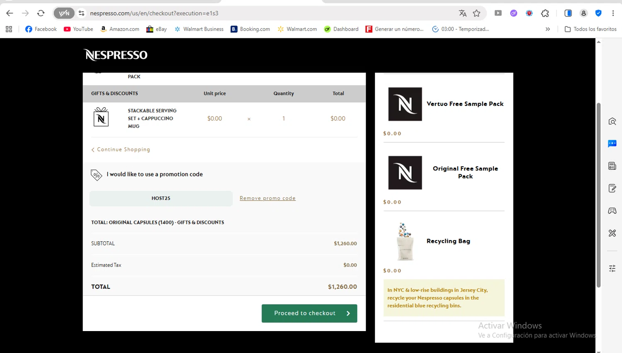Screen dimensions: 622x353
Task: Click the address bar URL
Action: pyautogui.click(x=154, y=13)
